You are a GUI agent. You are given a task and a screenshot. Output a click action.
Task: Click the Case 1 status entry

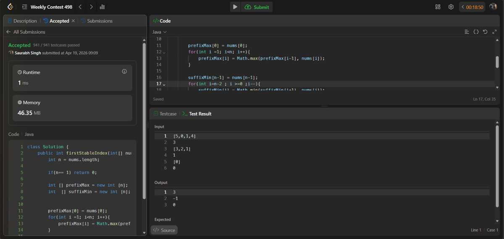click(492, 230)
